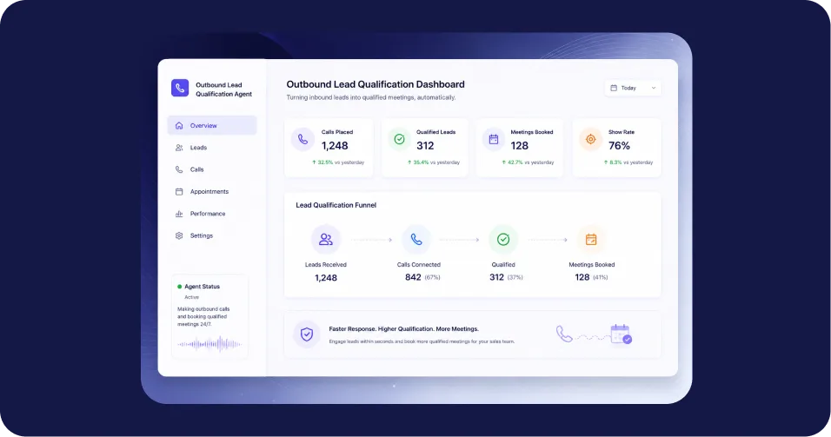Click the Calls Placed phone icon
The height and width of the screenshot is (437, 831).
pyautogui.click(x=302, y=139)
